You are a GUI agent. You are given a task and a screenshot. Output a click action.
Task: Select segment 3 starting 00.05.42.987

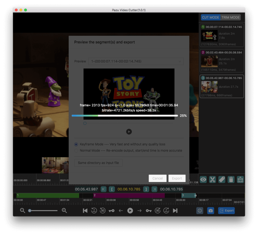222,86
